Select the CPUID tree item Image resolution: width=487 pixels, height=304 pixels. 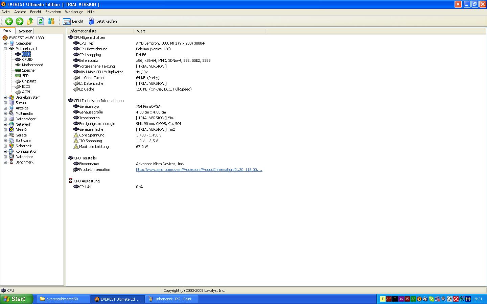point(27,59)
